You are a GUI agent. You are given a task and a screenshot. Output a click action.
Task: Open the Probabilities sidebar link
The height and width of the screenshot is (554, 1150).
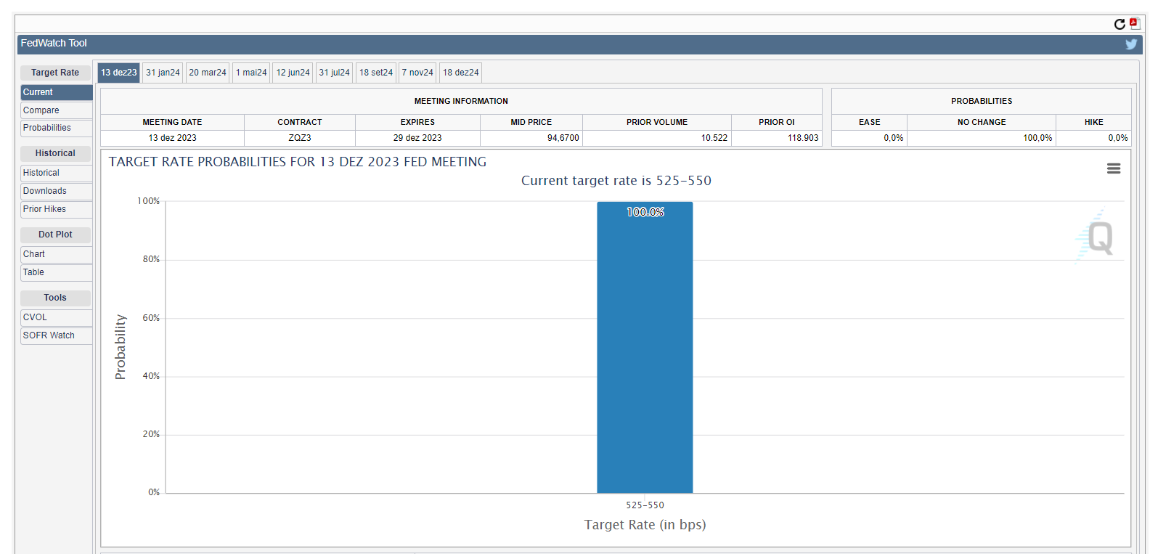[x=57, y=128]
